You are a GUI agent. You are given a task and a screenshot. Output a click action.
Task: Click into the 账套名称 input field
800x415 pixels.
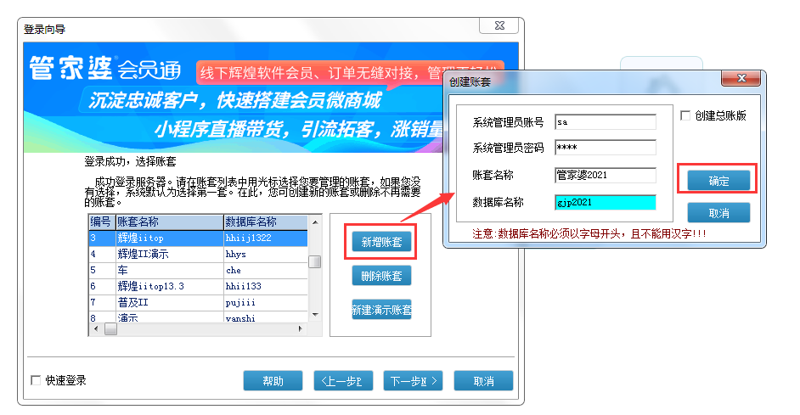[x=606, y=175]
